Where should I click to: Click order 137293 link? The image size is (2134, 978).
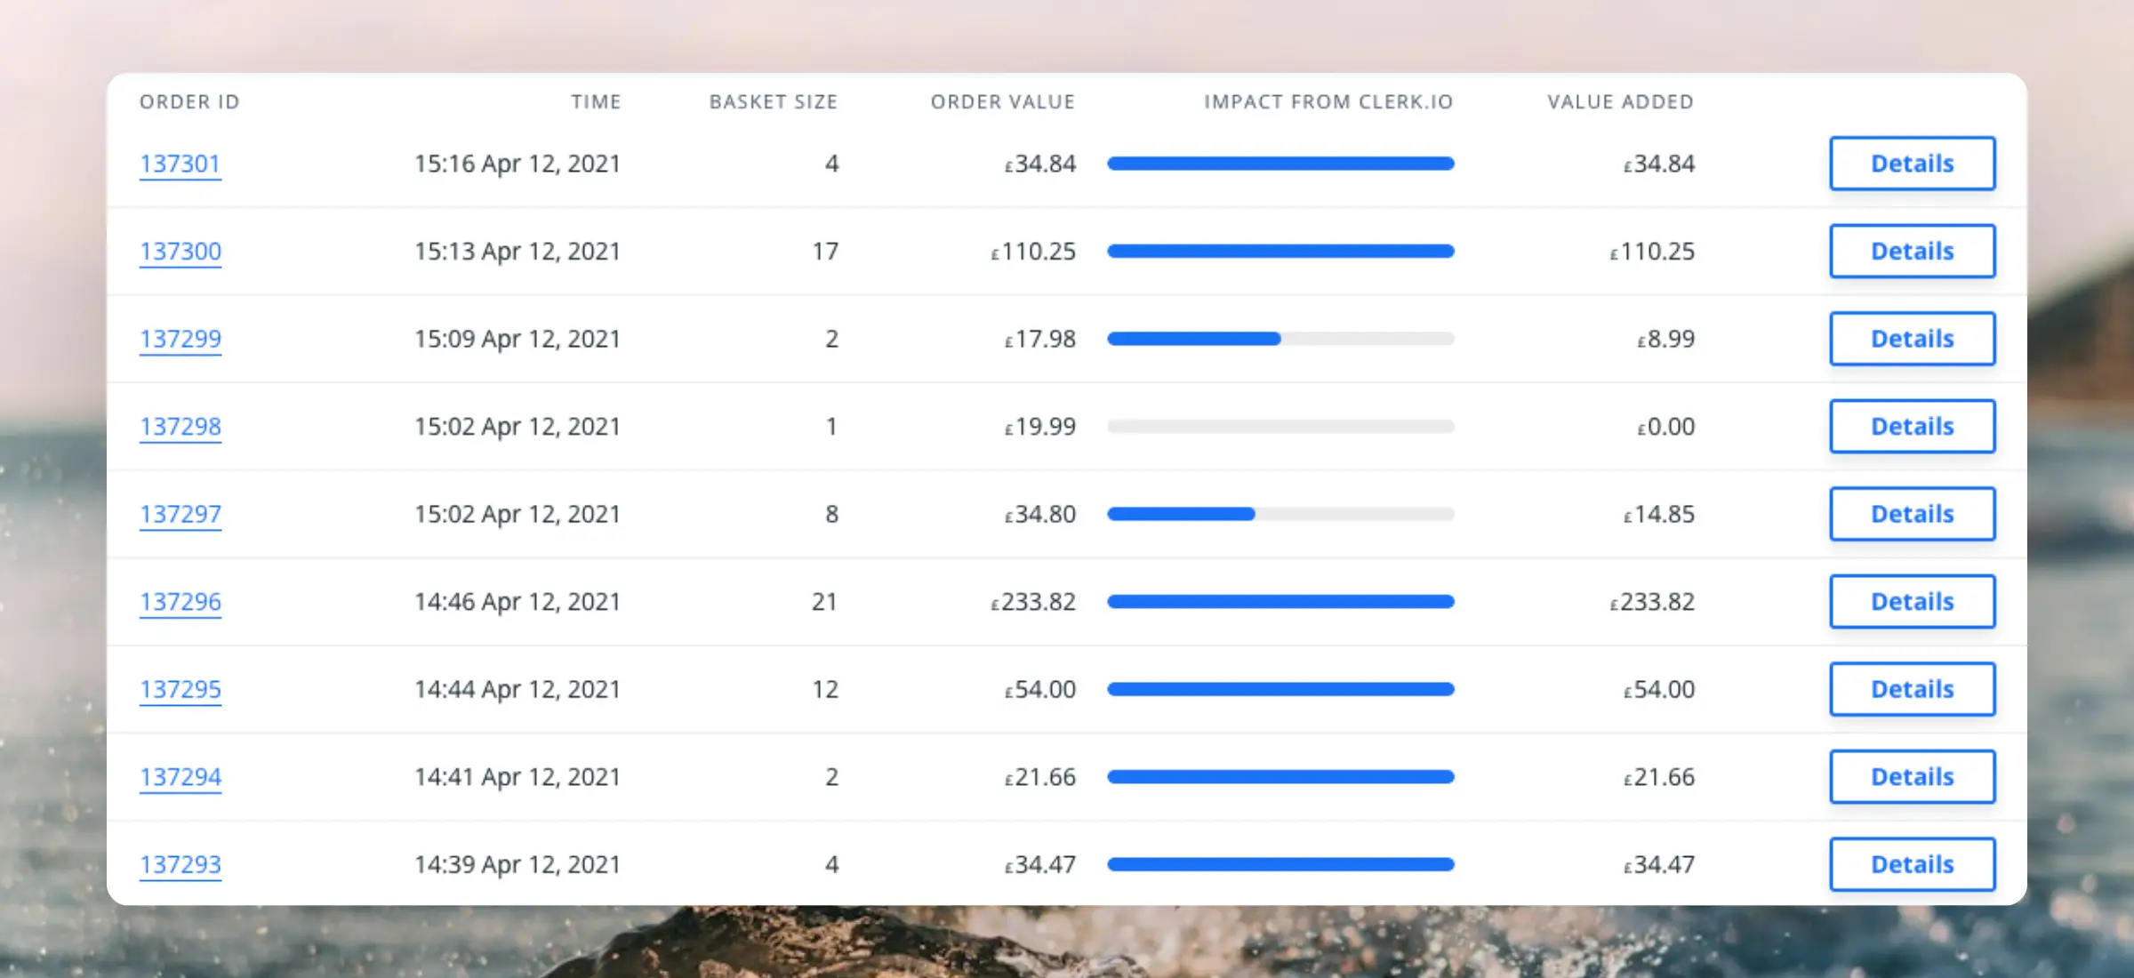click(x=180, y=864)
